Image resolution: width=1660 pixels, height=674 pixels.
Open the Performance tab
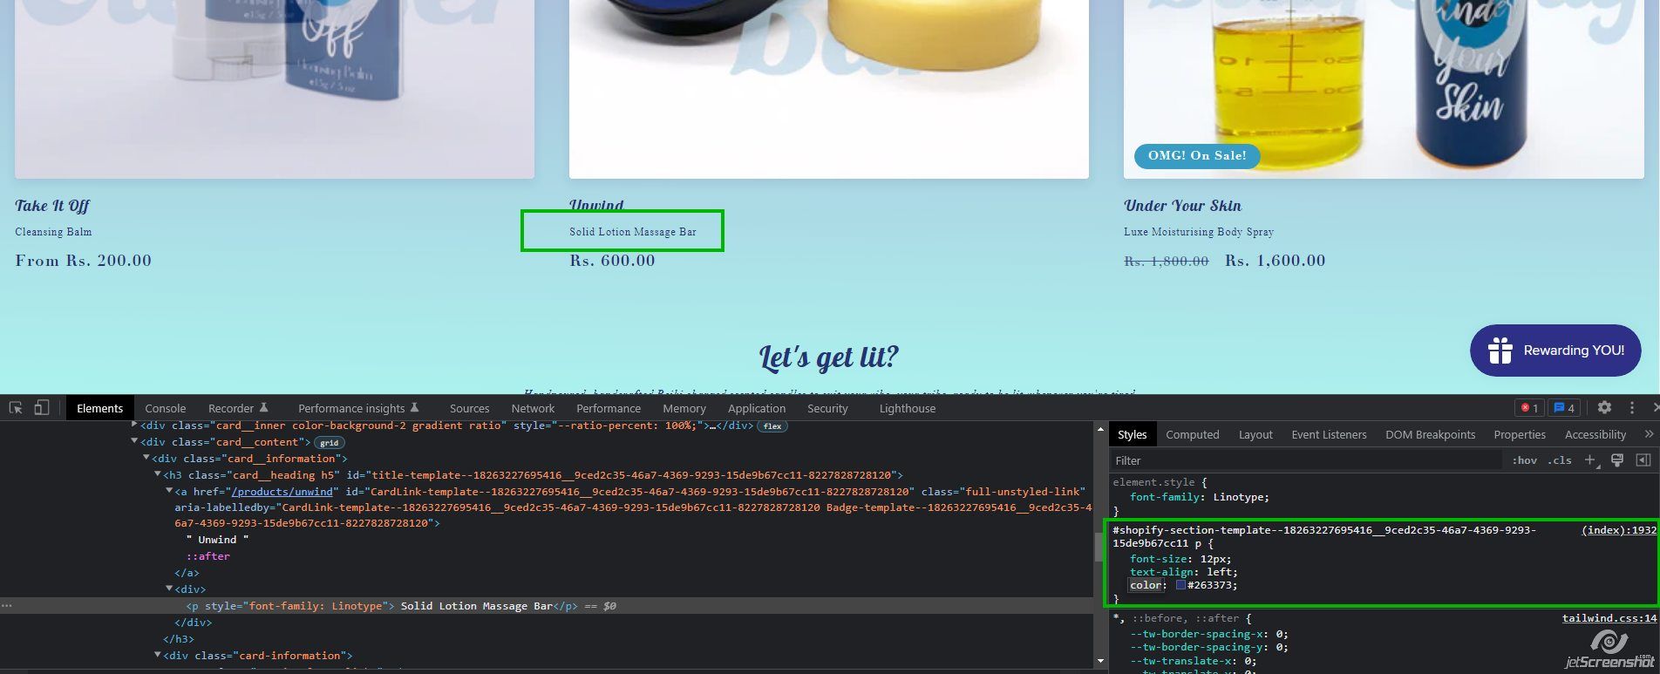609,408
